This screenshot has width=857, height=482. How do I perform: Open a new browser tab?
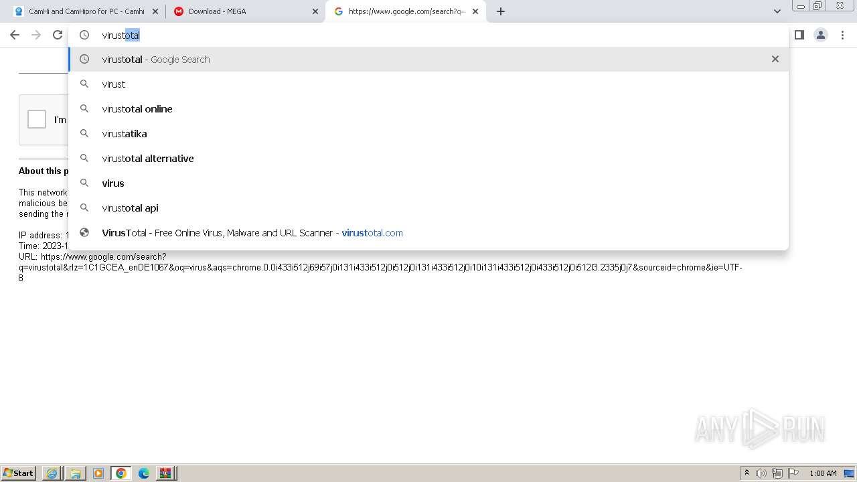tap(501, 11)
